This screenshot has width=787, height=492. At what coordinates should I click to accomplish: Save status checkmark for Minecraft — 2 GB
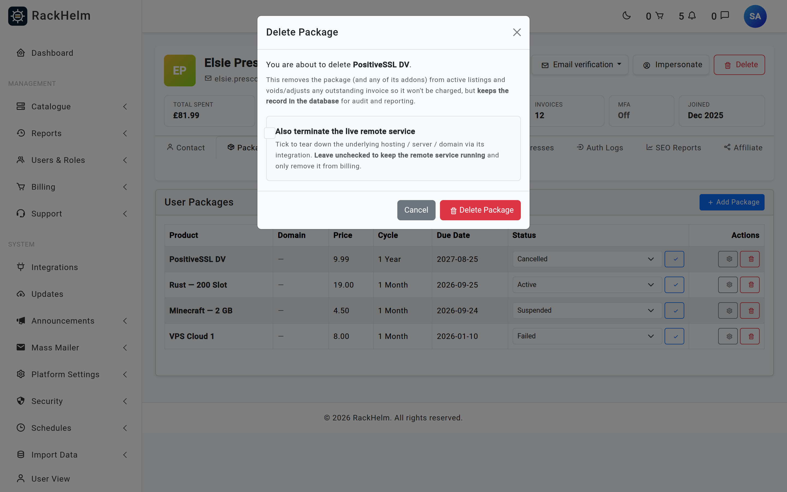674,311
